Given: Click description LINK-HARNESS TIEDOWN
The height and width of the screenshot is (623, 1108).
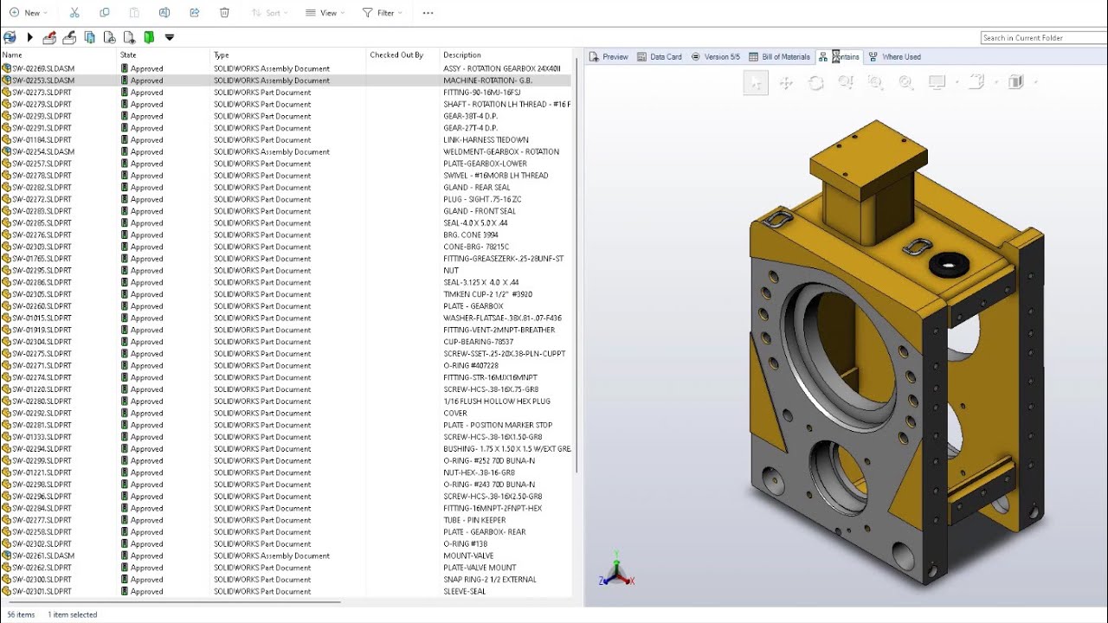Looking at the screenshot, I should [486, 139].
